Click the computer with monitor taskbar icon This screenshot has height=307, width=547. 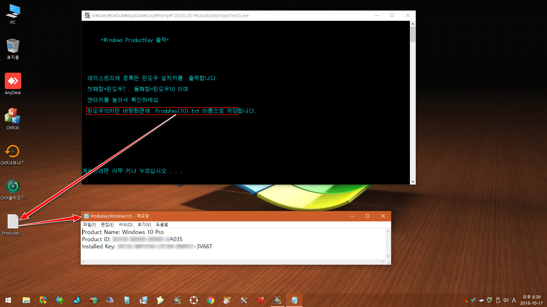(x=144, y=300)
